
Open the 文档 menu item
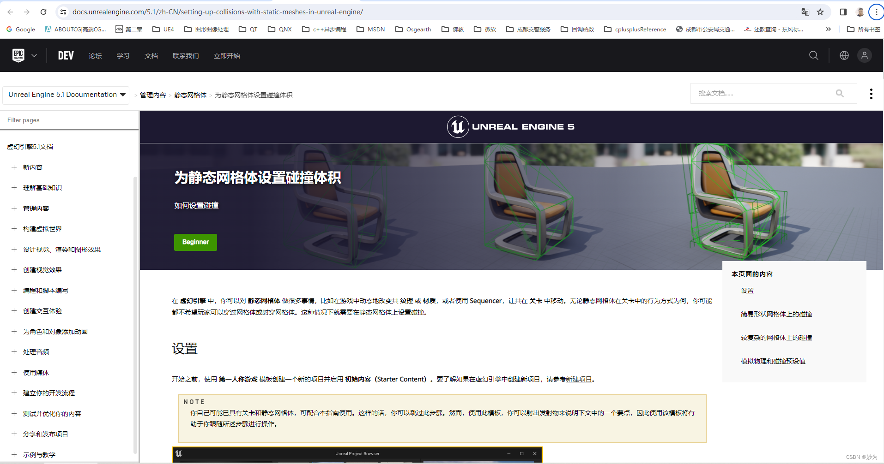[x=151, y=56]
